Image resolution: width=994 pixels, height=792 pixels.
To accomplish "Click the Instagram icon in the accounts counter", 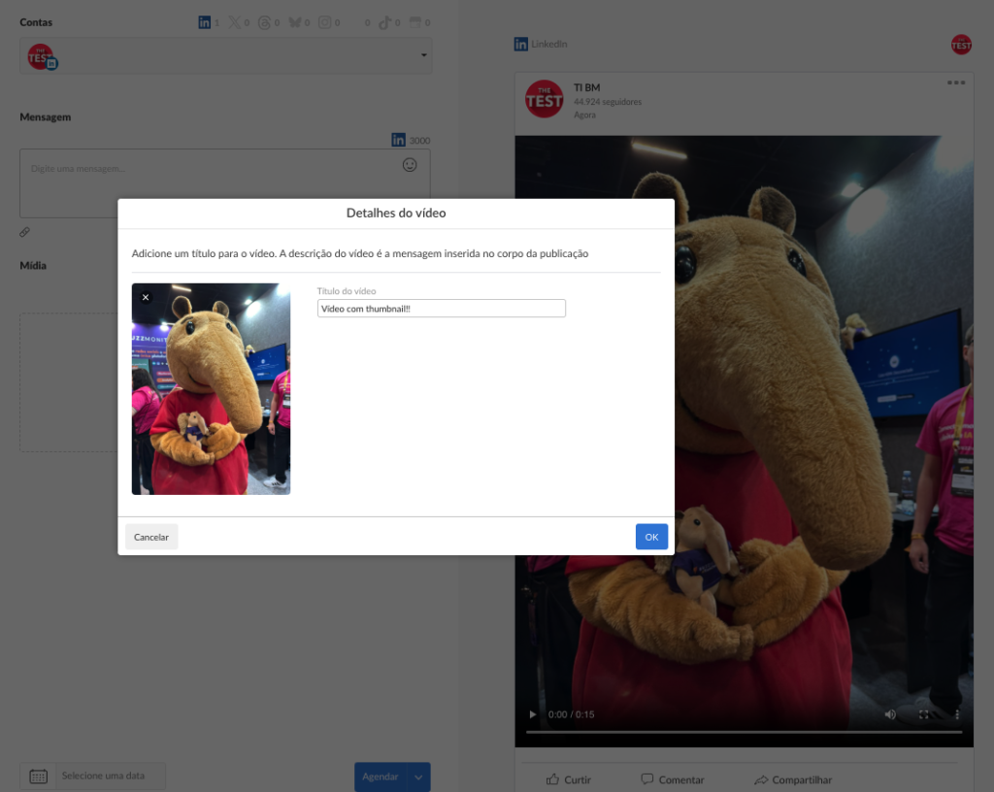I will pyautogui.click(x=325, y=22).
